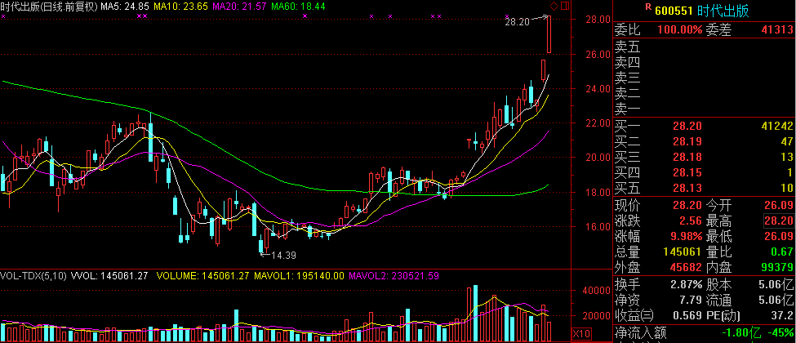The height and width of the screenshot is (343, 796).
Task: Click the 买一 volume 41242
Action: coord(777,127)
